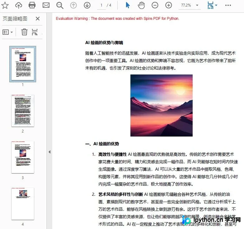The height and width of the screenshot is (229, 244).
Task: Open the find text magnifier icon
Action: [x=60, y=6]
